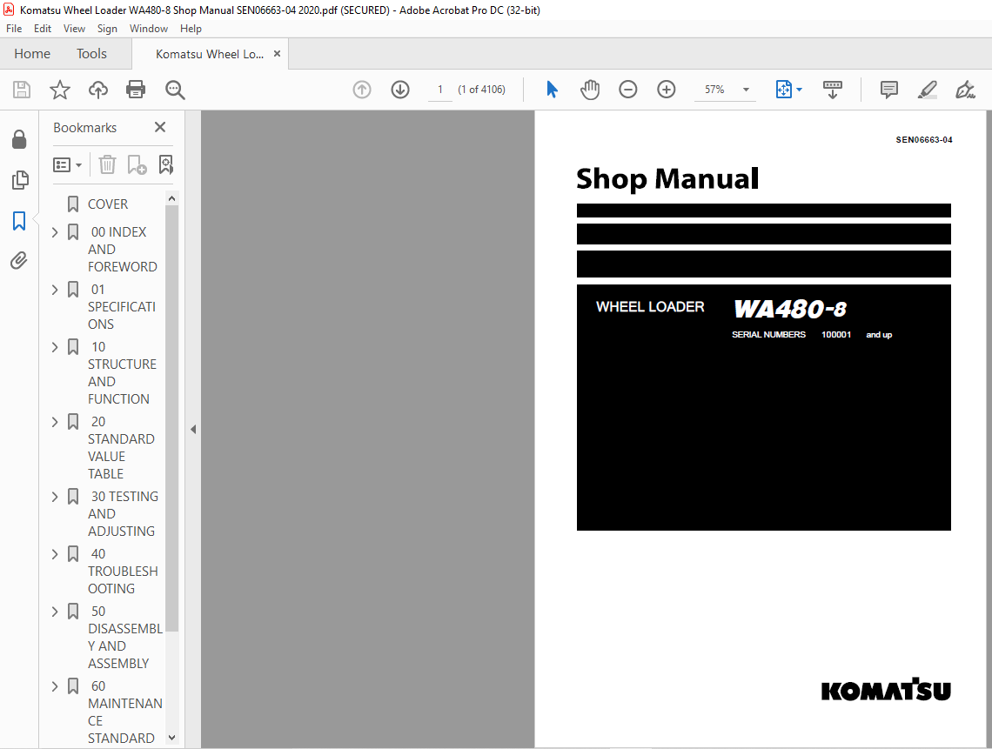992x749 pixels.
Task: Open the Sign document pen tool
Action: 965,90
